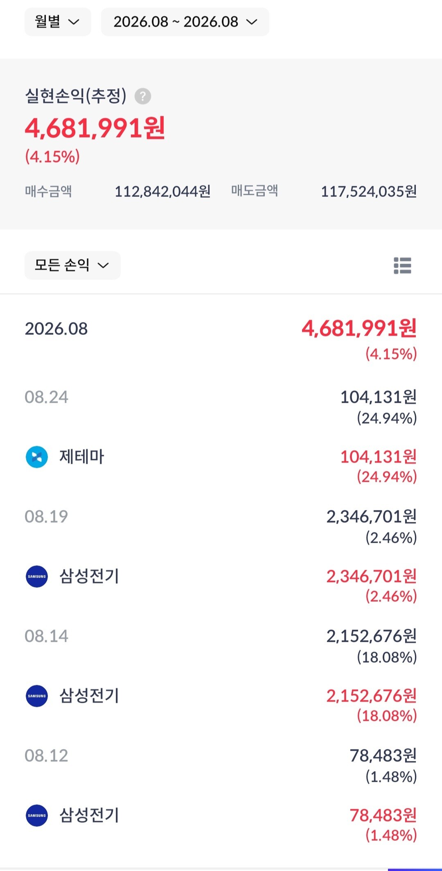Tap the 매수금액 112,842,044원 value

pos(162,192)
